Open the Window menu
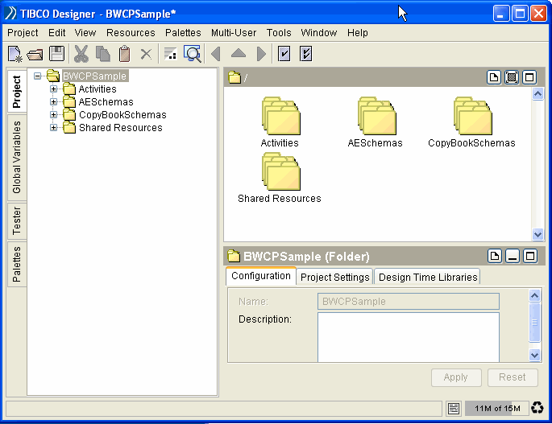 (319, 33)
